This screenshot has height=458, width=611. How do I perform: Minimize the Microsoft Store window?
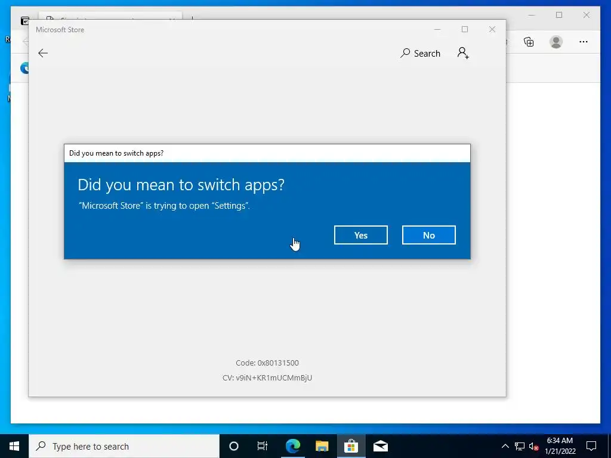pyautogui.click(x=437, y=29)
